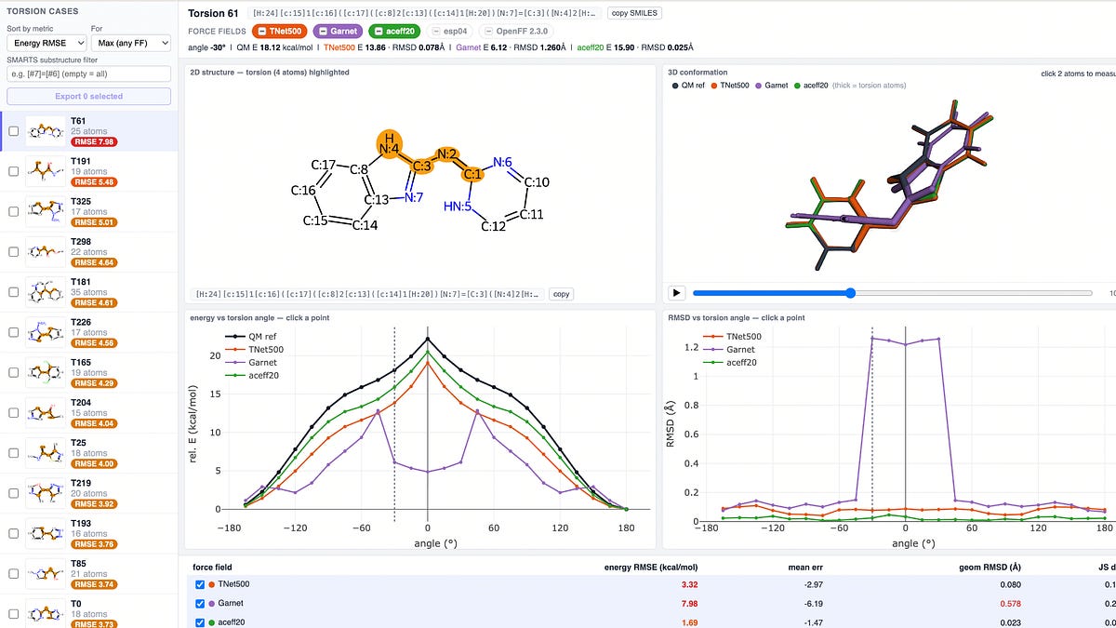
Task: Click the Torsion 61 SMILES string at top
Action: coord(425,13)
